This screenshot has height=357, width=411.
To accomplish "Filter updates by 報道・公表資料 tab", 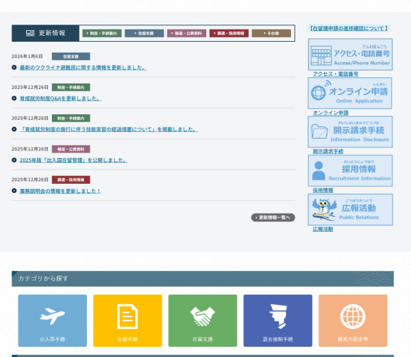I will pyautogui.click(x=186, y=34).
